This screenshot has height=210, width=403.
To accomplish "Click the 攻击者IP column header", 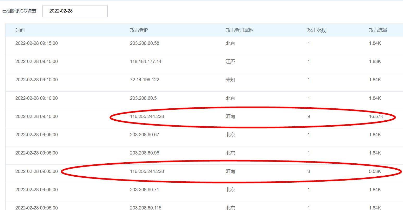I will [x=139, y=30].
